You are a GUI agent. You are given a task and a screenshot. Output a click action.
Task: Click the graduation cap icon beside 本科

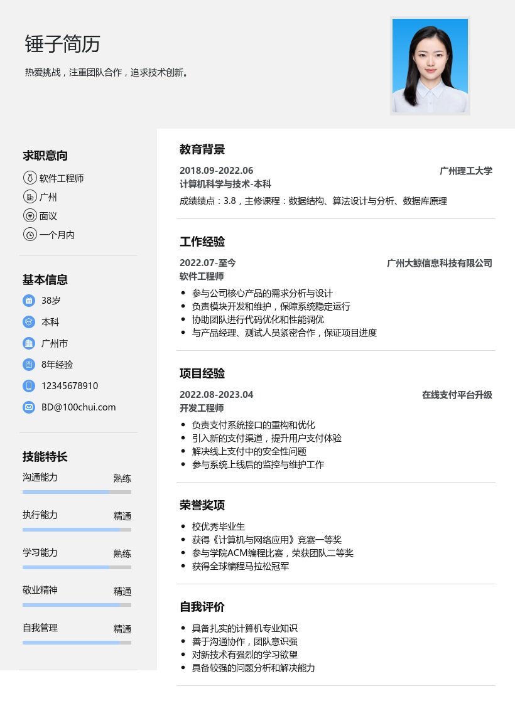(29, 322)
